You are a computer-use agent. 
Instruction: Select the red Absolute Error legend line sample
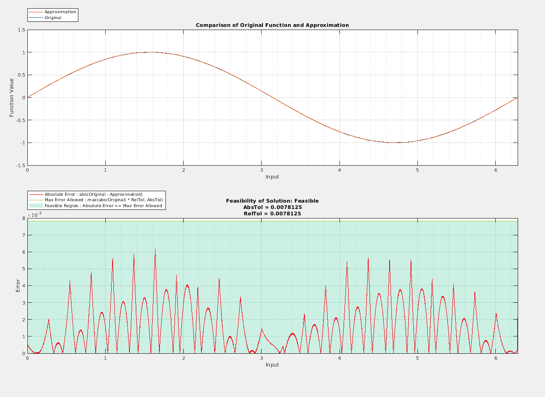click(x=36, y=194)
